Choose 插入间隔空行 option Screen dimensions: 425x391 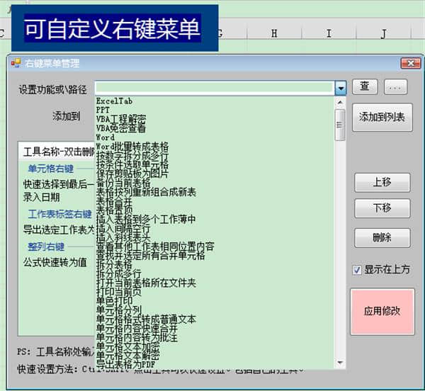tap(123, 228)
